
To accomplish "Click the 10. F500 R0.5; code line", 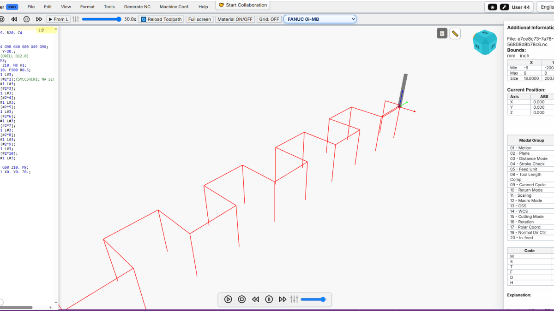I will click(15, 70).
